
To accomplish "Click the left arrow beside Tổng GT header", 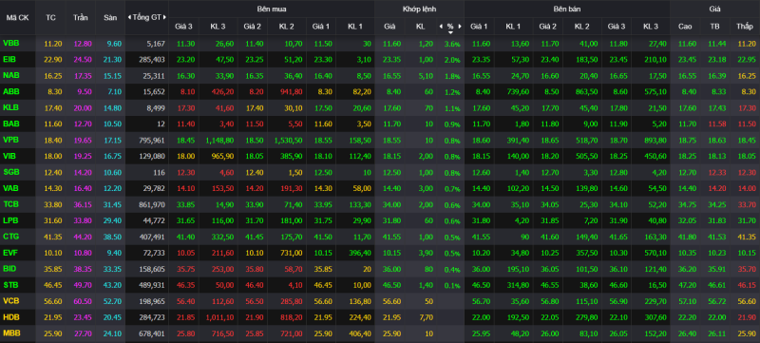I will (x=129, y=17).
